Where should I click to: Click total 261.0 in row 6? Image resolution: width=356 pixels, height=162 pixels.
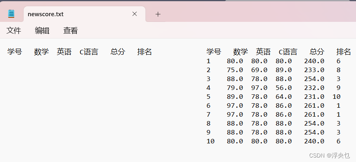314,105
